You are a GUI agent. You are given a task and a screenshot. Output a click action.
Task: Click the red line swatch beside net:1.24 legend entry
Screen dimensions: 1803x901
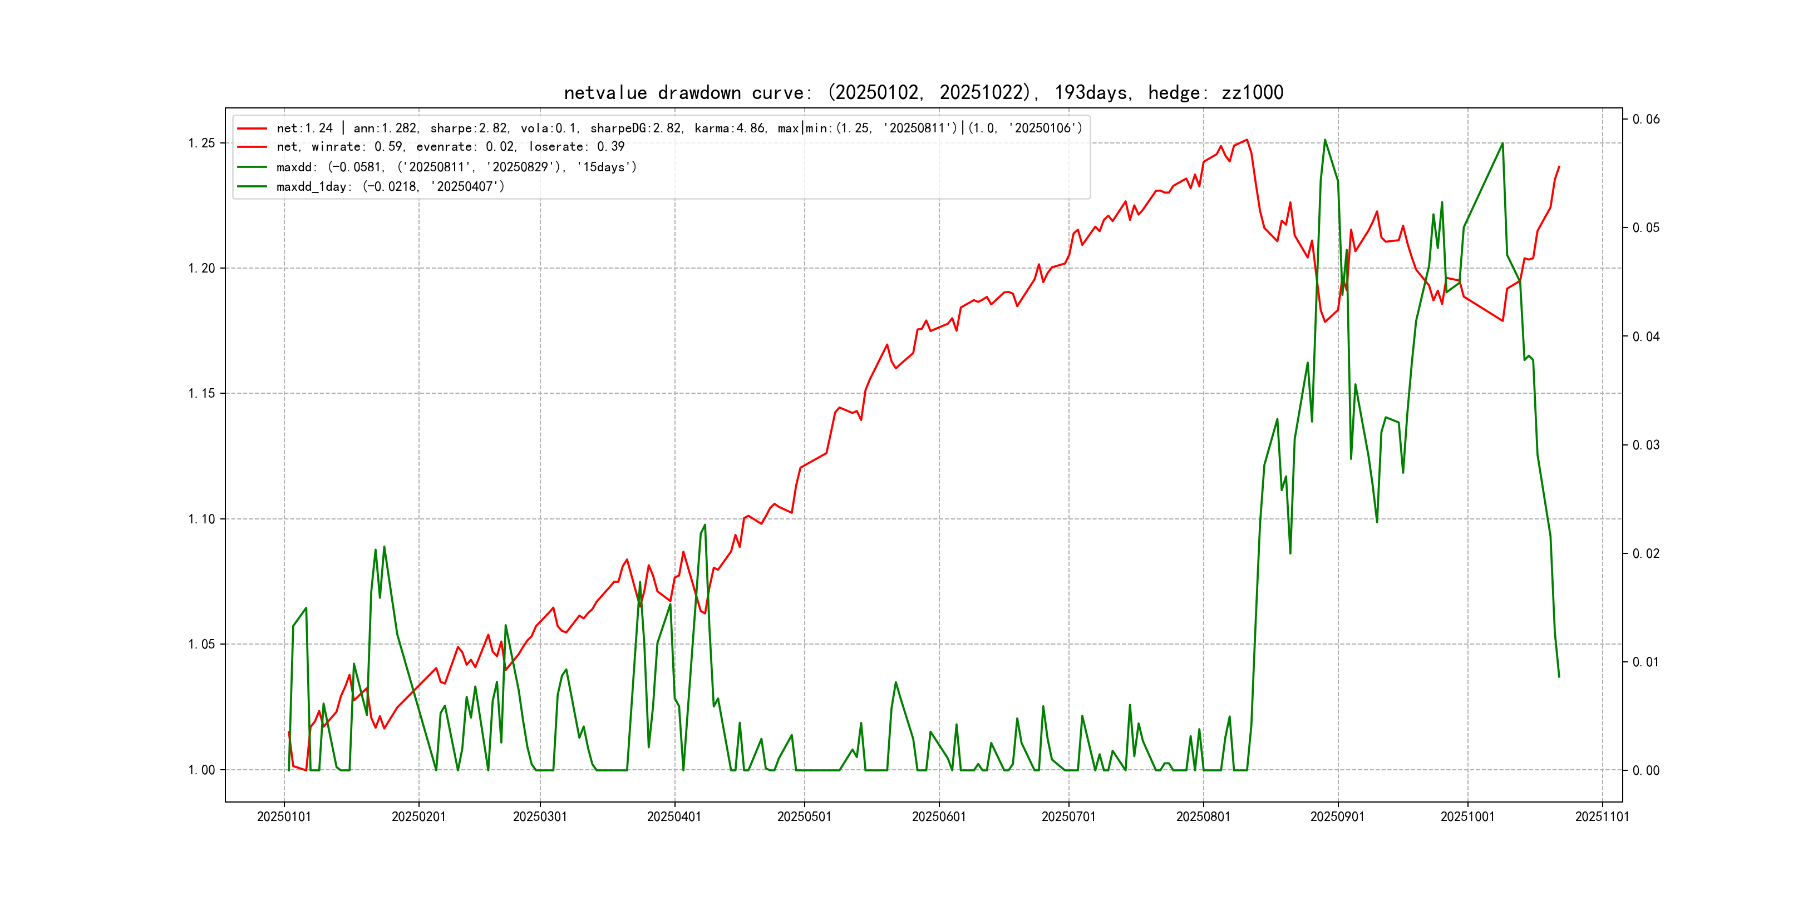pyautogui.click(x=252, y=128)
